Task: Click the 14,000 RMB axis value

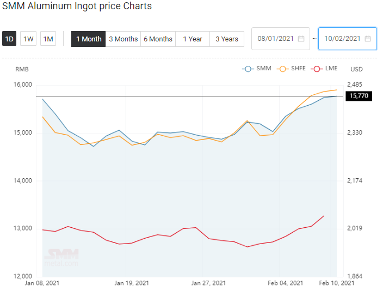Action: tap(23, 180)
